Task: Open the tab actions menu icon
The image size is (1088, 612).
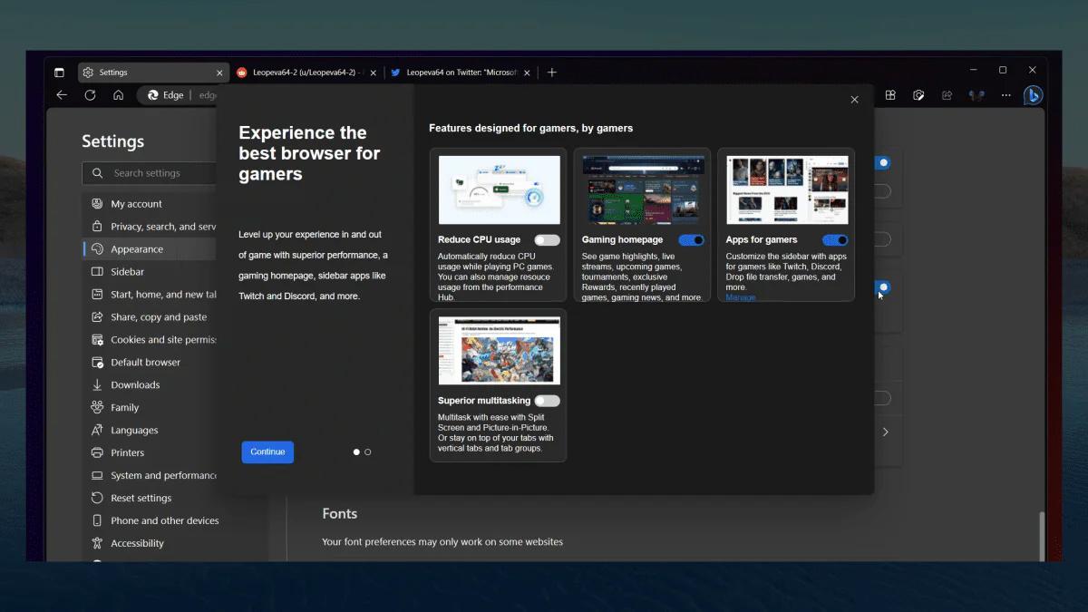Action: click(x=60, y=72)
